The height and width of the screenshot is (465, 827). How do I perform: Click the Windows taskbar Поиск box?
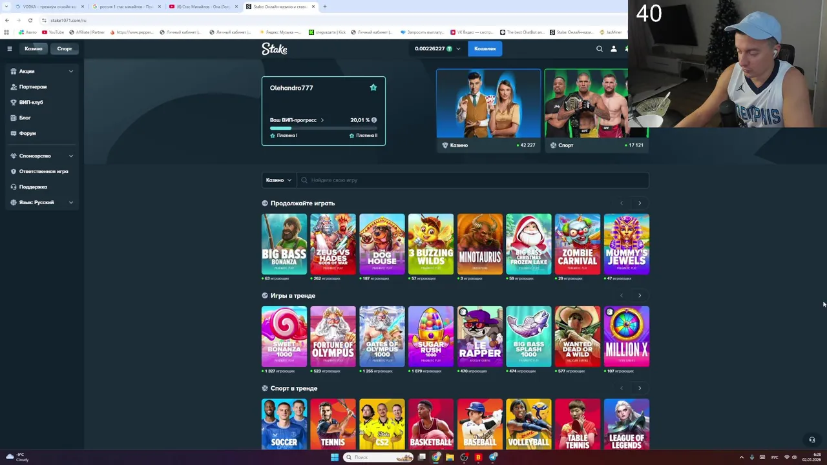379,457
